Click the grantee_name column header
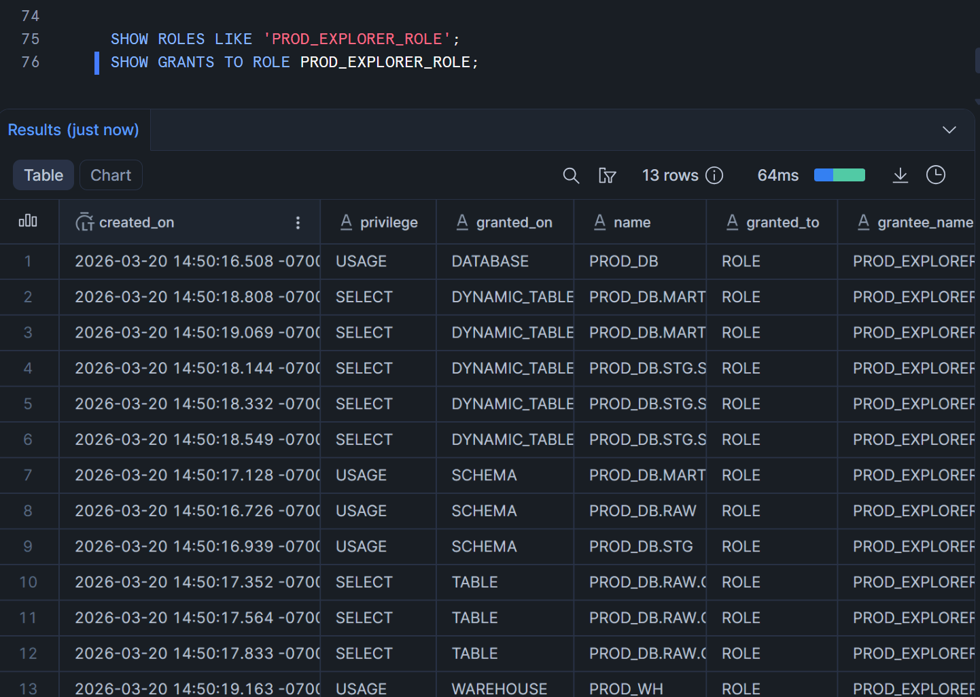Image resolution: width=980 pixels, height=697 pixels. [924, 222]
